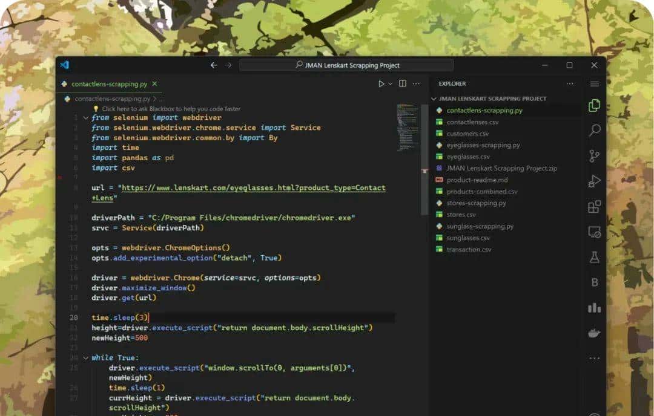Open the run button dropdown arrow
This screenshot has height=416, width=654.
pos(389,84)
